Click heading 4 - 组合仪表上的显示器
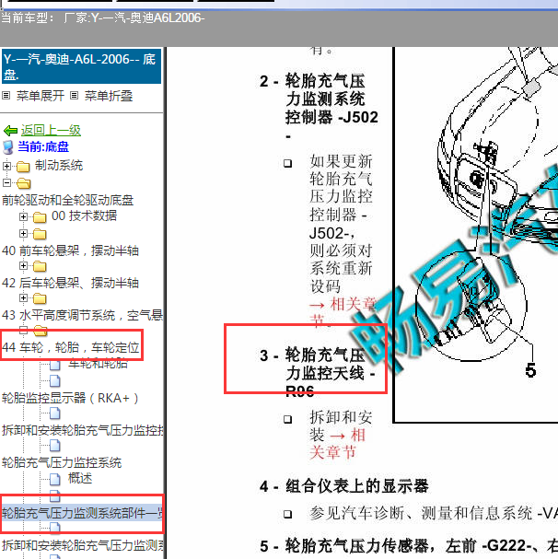 pos(344,486)
